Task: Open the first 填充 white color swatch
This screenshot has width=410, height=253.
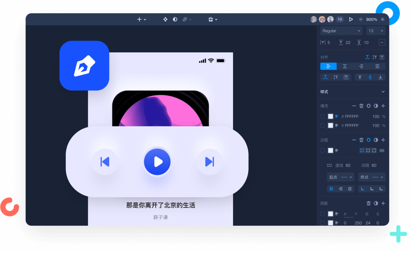Action: pyautogui.click(x=331, y=116)
